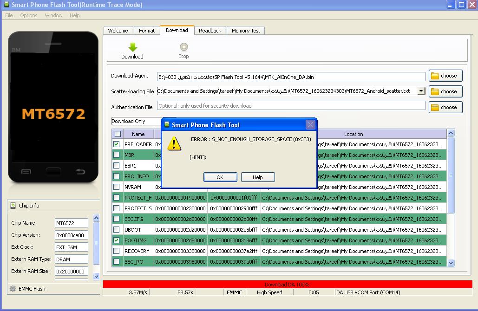Screen dimensions: 478x311
Task: Choose a Download-Agent file
Action: (x=445, y=76)
